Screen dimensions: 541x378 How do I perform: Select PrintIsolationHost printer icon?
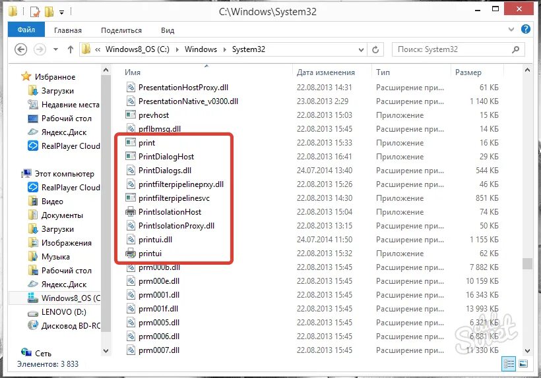[x=131, y=212]
